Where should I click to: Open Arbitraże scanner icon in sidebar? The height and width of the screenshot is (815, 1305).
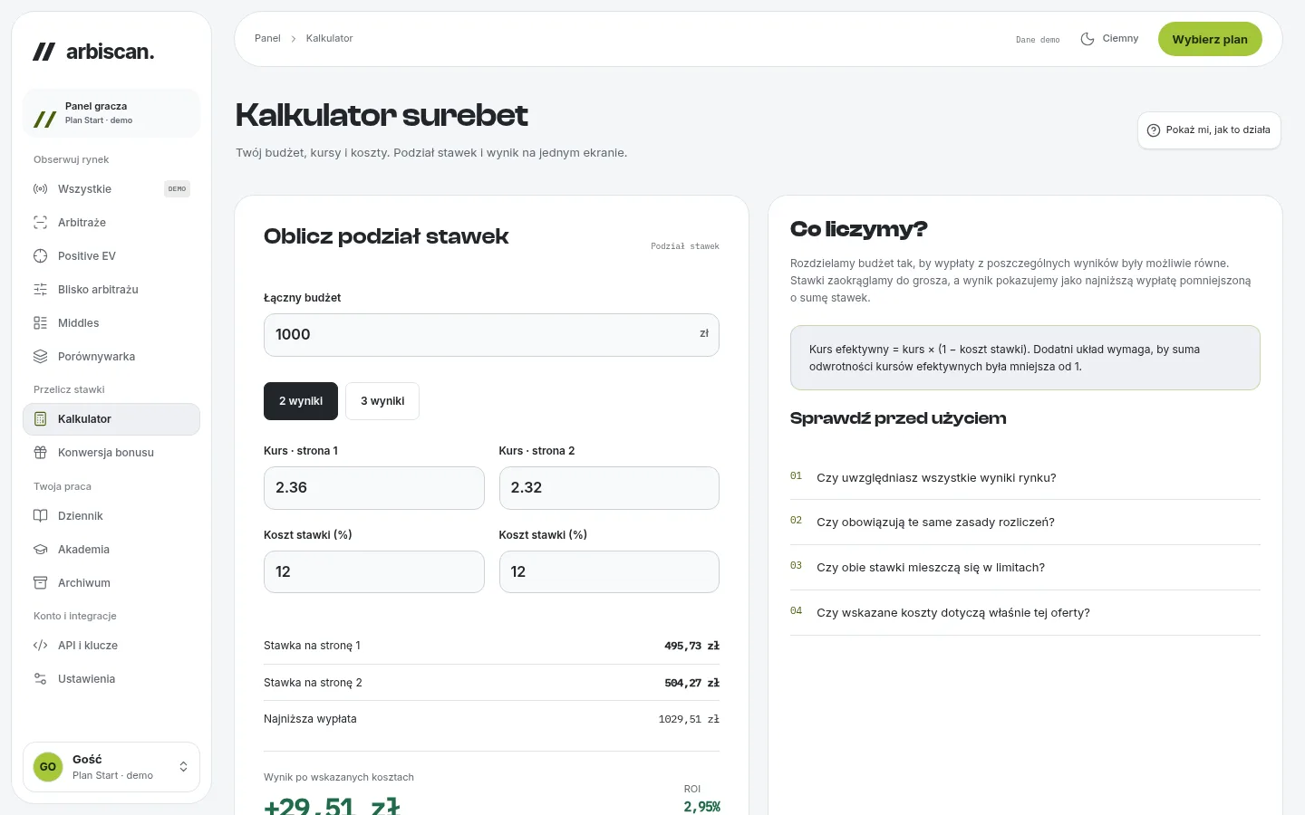(40, 223)
